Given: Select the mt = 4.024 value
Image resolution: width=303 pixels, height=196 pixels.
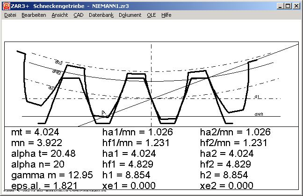Looking at the screenshot, I should coord(35,133).
